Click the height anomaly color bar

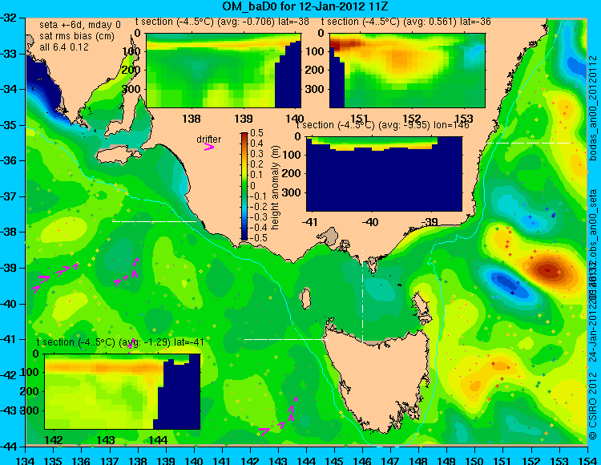(x=244, y=187)
